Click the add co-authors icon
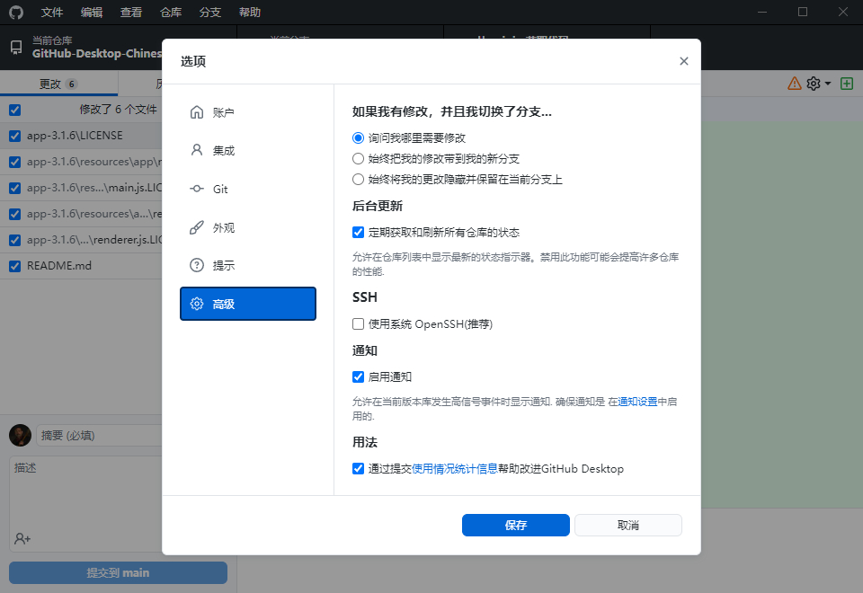863x593 pixels. (22, 538)
